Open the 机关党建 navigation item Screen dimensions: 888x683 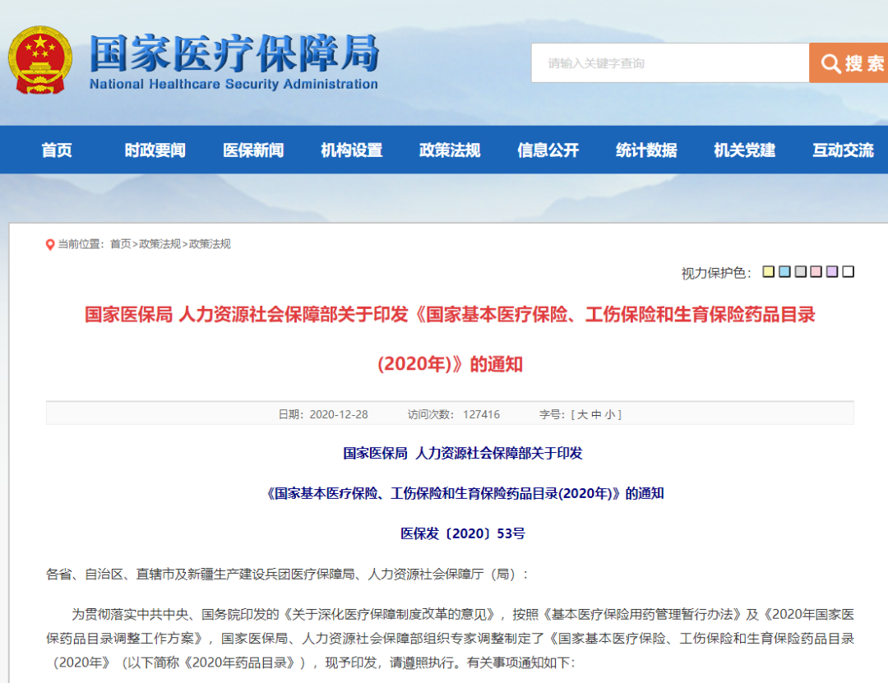[745, 150]
